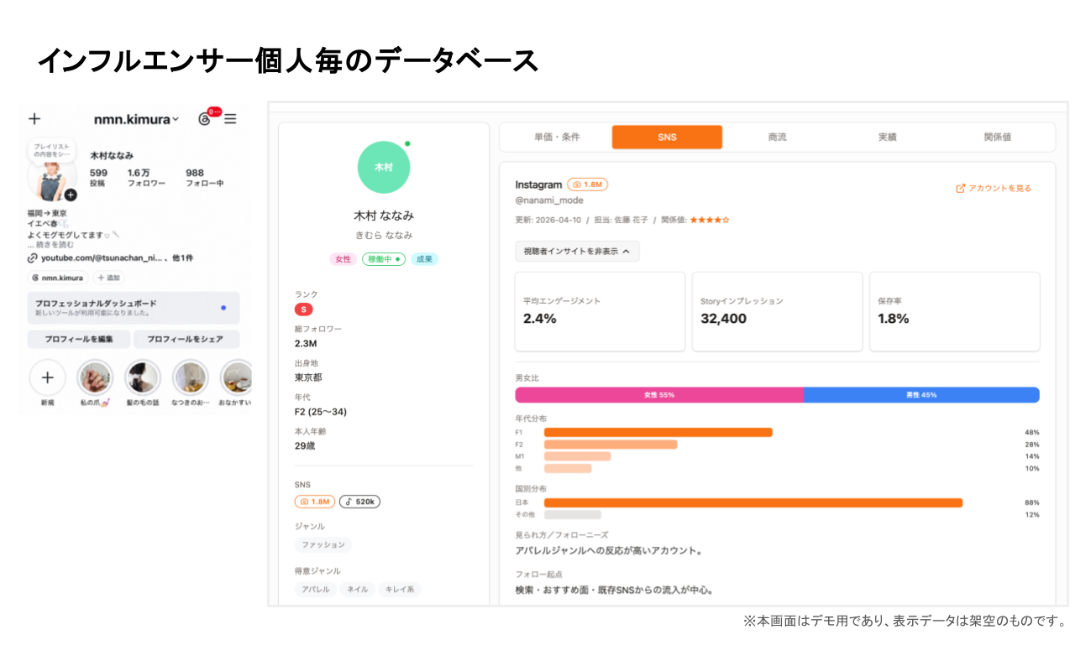
Task: Open なつきのお story highlight
Action: (x=190, y=377)
